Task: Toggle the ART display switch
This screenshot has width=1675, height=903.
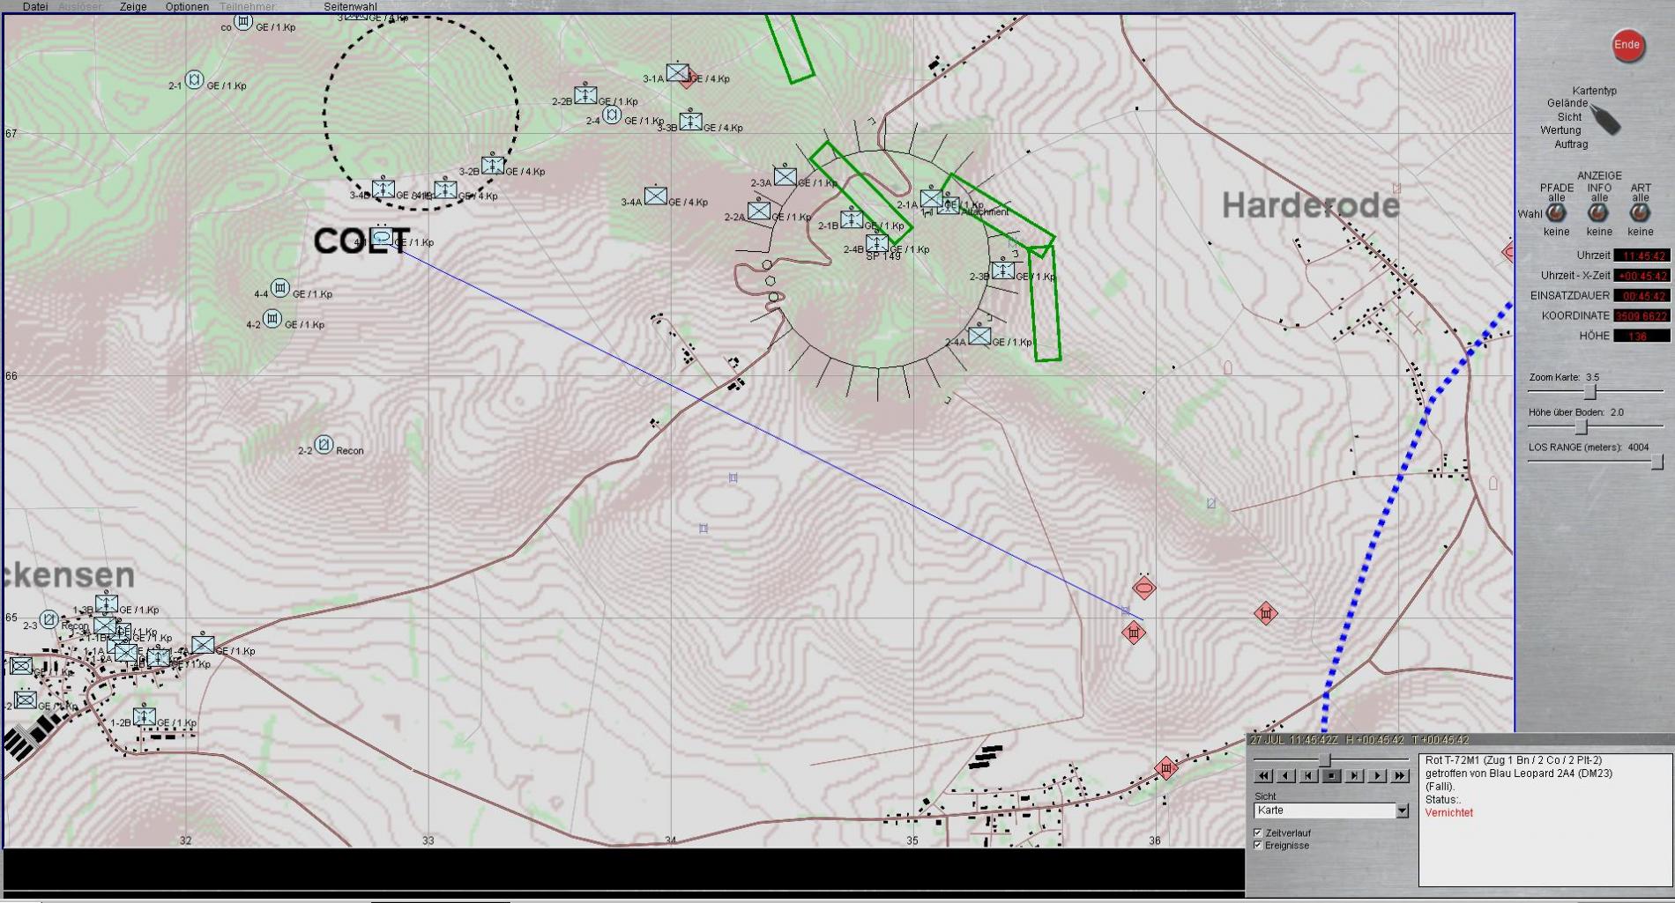Action: [x=1640, y=213]
